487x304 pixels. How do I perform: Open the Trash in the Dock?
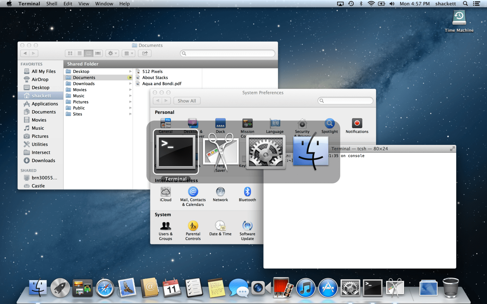(x=451, y=288)
